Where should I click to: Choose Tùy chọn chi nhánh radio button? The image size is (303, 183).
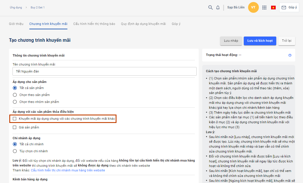[x=15, y=151]
